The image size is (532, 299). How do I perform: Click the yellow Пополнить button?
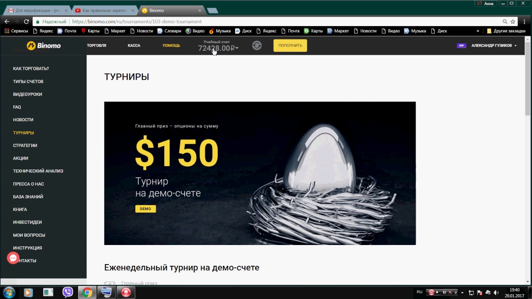click(x=290, y=46)
